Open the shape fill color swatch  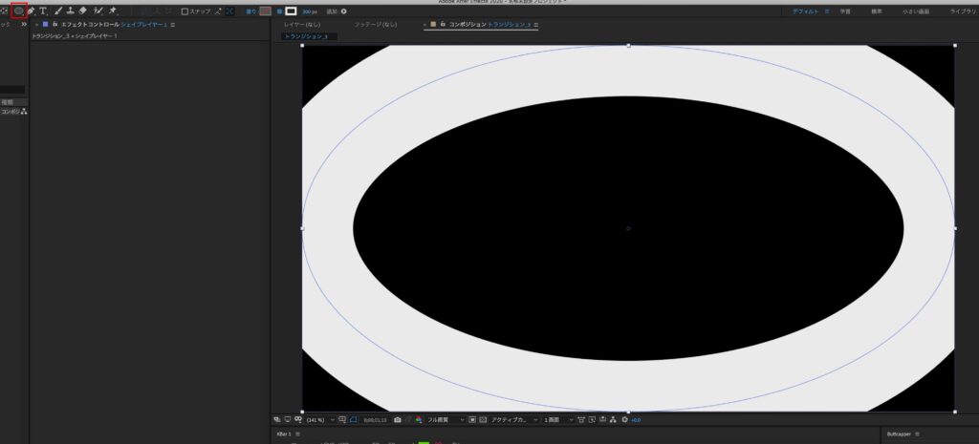tap(266, 11)
